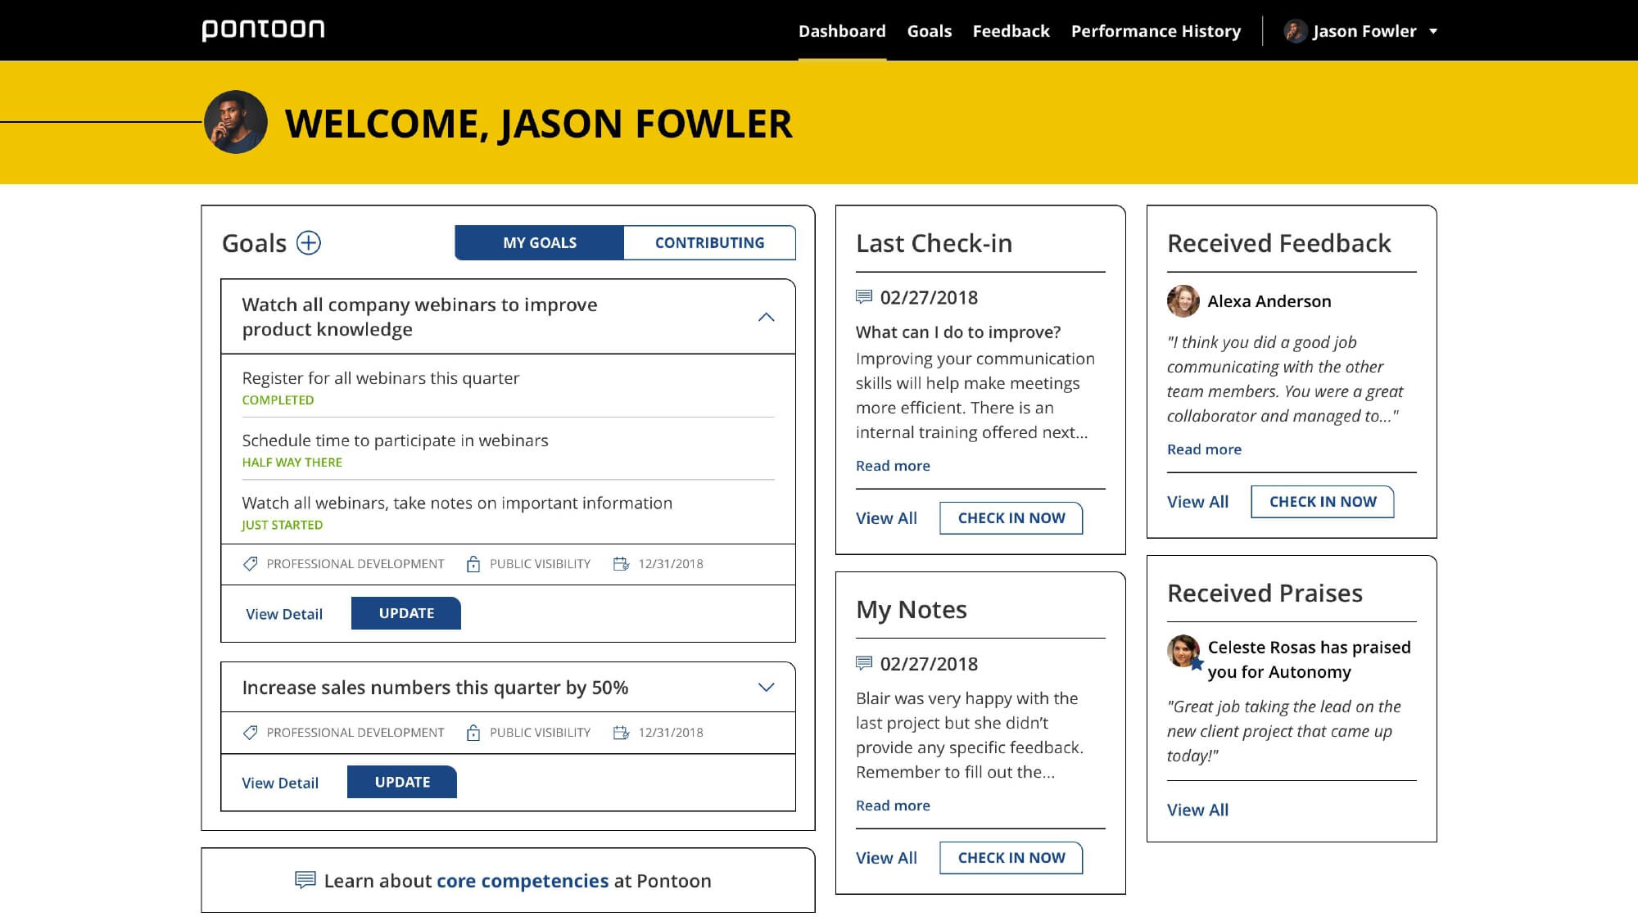Click the calendar icon for first goal deadline

tap(621, 563)
